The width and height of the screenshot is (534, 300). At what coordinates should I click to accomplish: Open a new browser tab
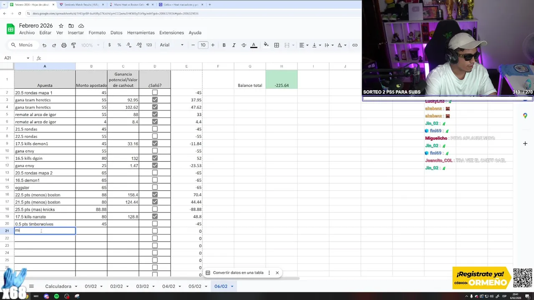click(209, 5)
